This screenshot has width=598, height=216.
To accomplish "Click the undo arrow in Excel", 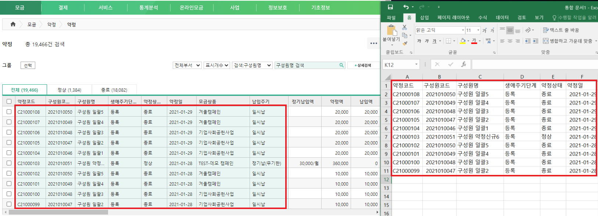I will pos(406,7).
